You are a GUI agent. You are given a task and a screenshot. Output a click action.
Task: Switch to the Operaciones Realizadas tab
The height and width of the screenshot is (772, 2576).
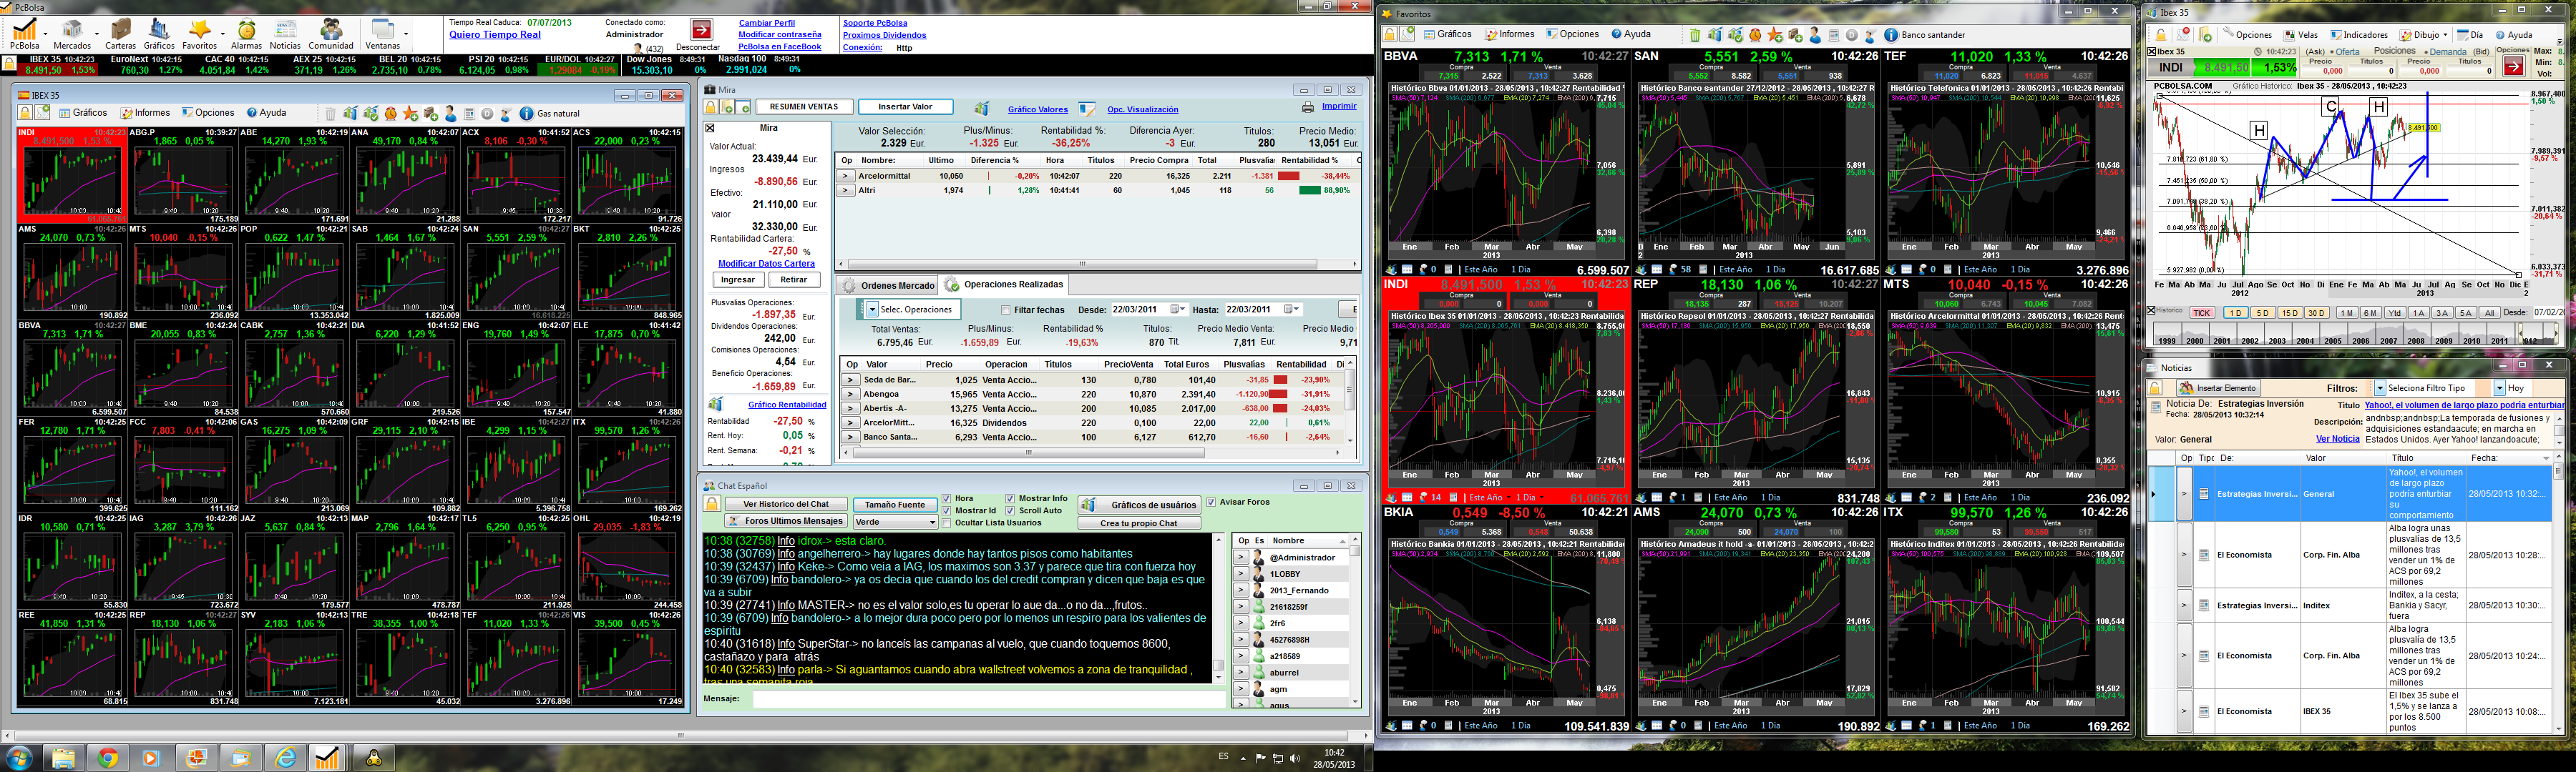(1004, 284)
